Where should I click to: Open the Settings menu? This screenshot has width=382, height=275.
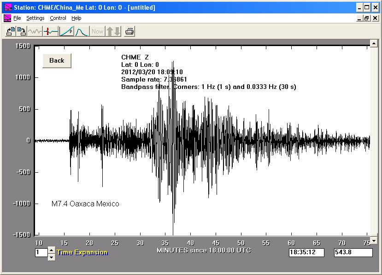[35, 18]
